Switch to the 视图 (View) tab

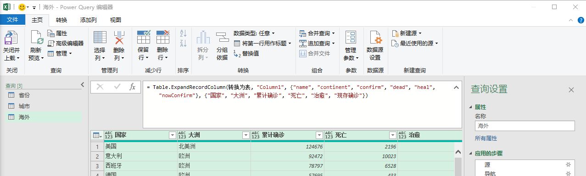pyautogui.click(x=116, y=20)
